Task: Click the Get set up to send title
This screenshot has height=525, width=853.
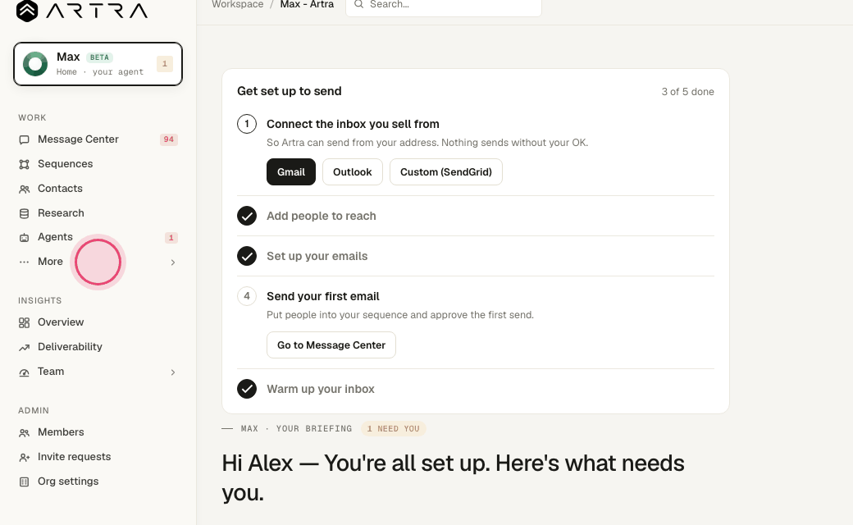Action: [x=290, y=91]
